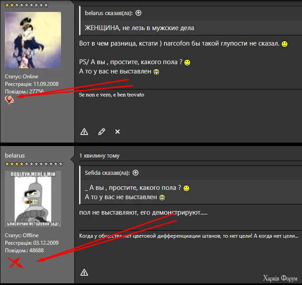This screenshot has height=285, width=302.
Task: Click the yellow star rating under belarus
Action: pos(34,164)
